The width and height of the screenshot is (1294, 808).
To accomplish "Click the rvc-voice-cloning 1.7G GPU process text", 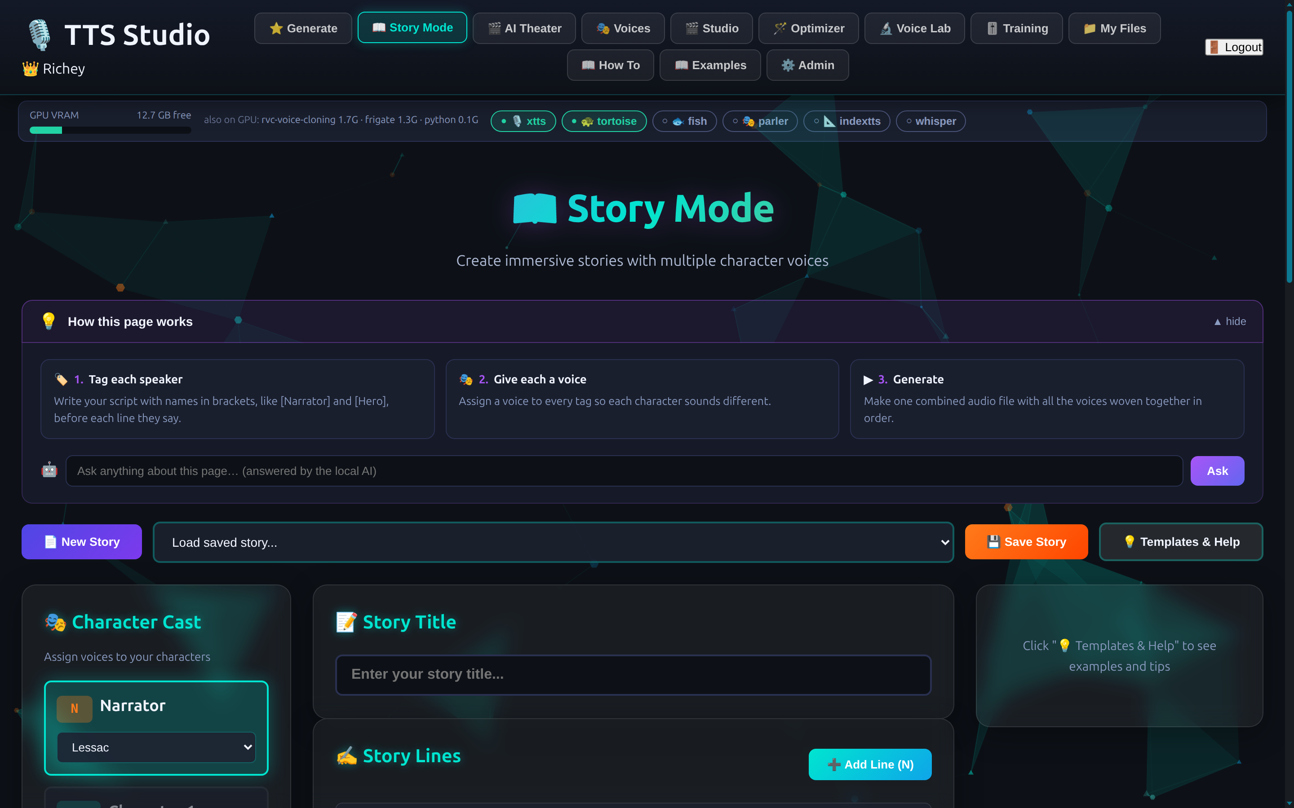I will pyautogui.click(x=310, y=120).
